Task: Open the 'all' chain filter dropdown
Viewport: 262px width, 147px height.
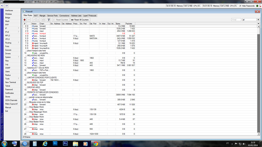Action: [x=258, y=20]
